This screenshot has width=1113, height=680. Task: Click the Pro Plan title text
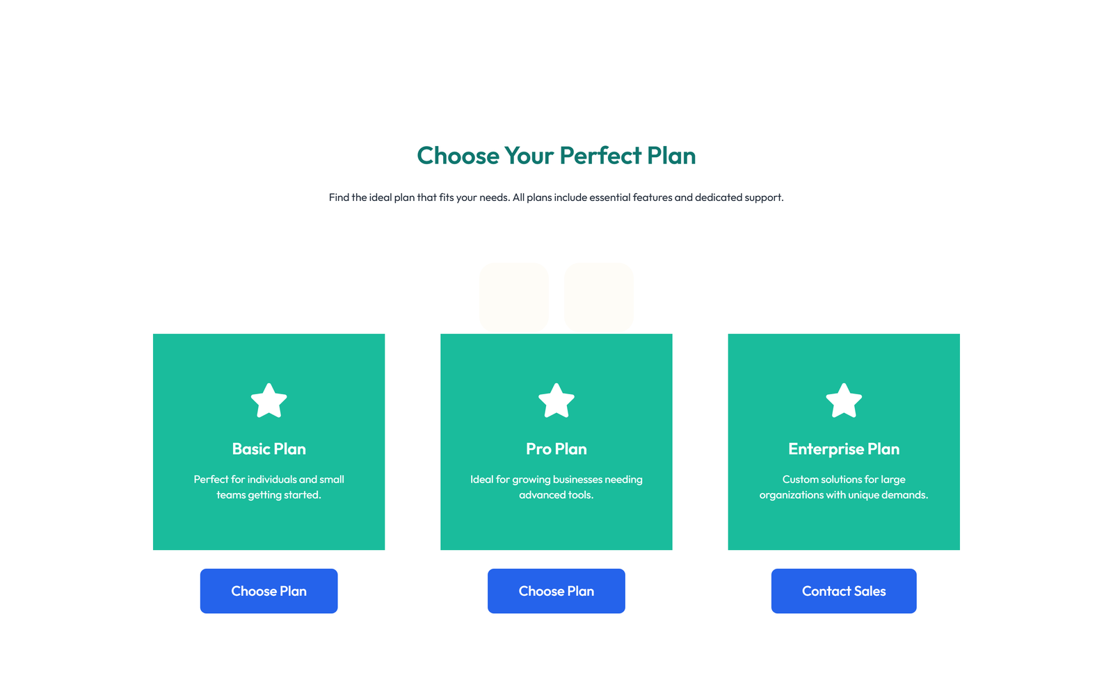556,449
